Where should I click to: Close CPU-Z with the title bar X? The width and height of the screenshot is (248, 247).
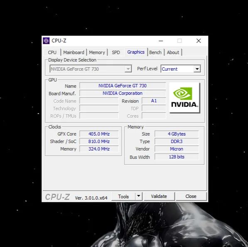coord(199,41)
